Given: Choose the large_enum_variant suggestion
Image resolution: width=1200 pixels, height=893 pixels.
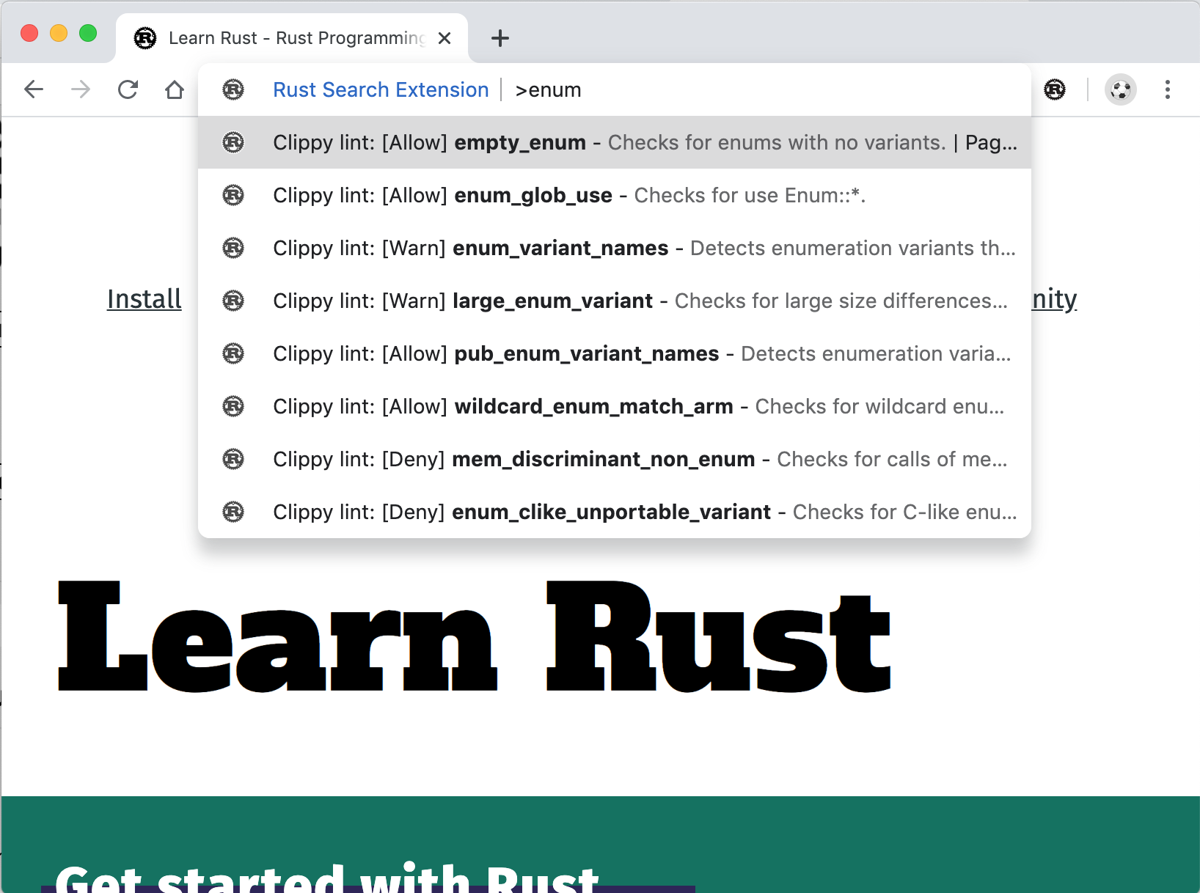Looking at the screenshot, I should pos(615,301).
